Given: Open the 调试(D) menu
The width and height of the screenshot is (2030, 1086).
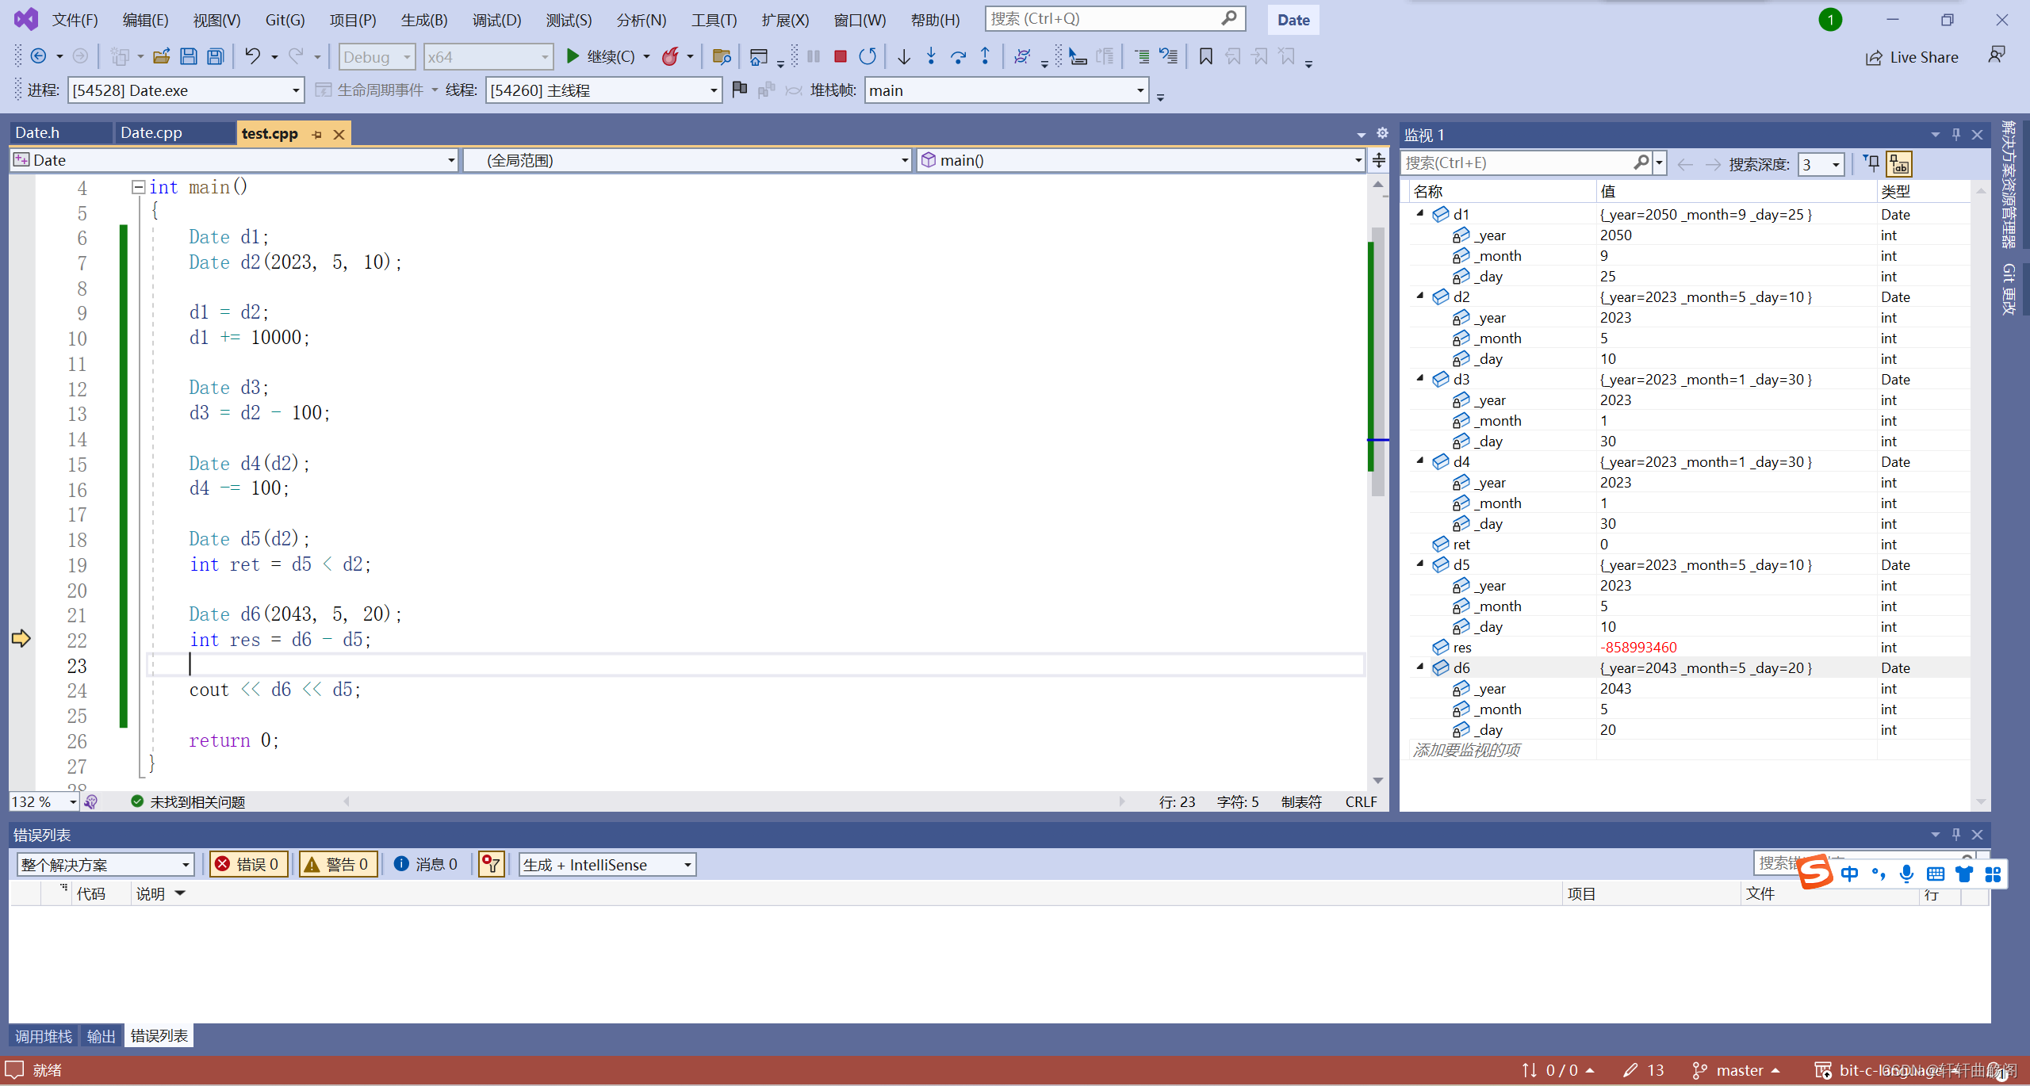Looking at the screenshot, I should [496, 20].
